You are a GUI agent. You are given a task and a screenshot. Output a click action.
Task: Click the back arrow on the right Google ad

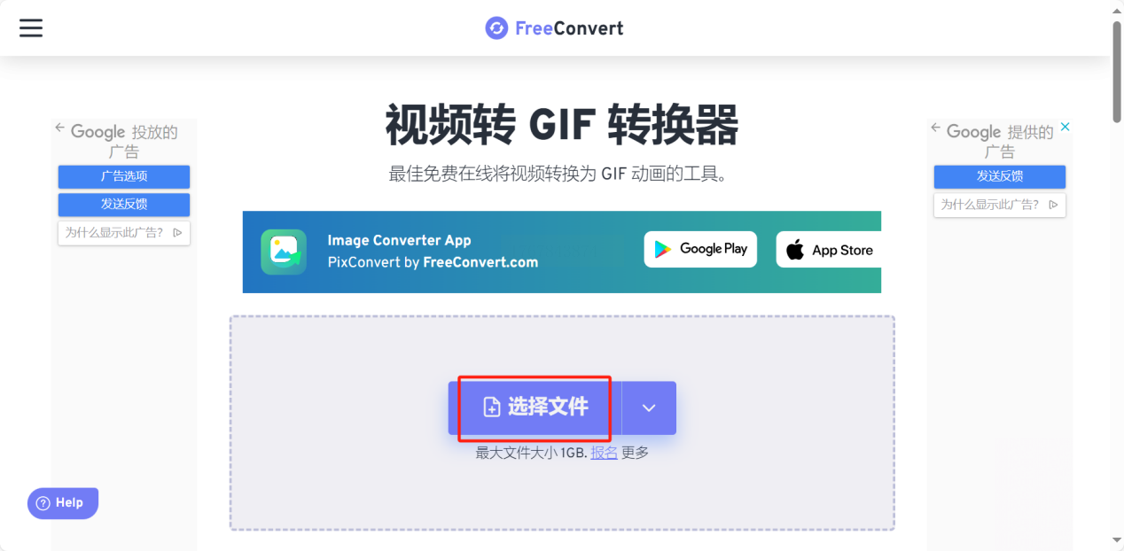pyautogui.click(x=936, y=128)
